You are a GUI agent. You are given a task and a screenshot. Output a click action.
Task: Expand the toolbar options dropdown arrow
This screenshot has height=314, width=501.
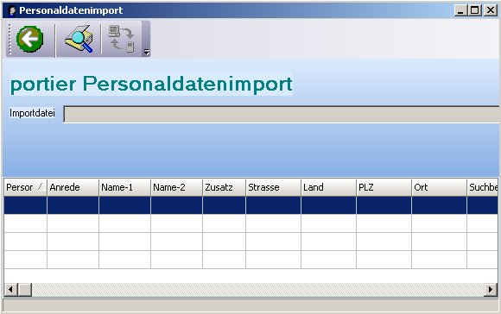tap(146, 52)
